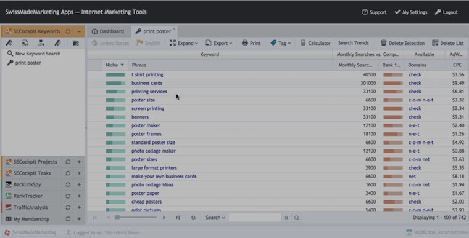Screen dimensions: 469x238
Task: Click the hierarchy icon in Keywords toolbar
Action: (x=41, y=43)
